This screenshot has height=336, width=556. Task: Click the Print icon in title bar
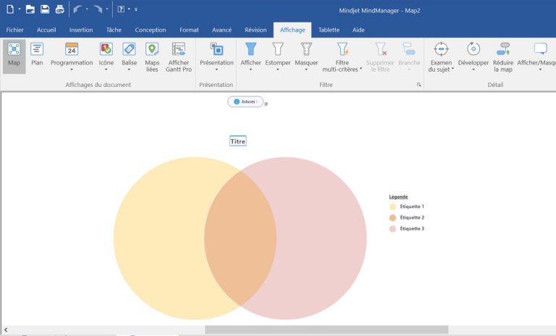[x=59, y=9]
